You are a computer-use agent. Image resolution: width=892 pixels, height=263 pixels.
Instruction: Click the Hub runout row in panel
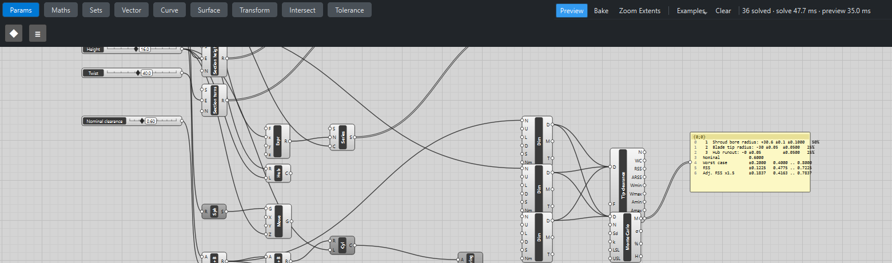751,152
